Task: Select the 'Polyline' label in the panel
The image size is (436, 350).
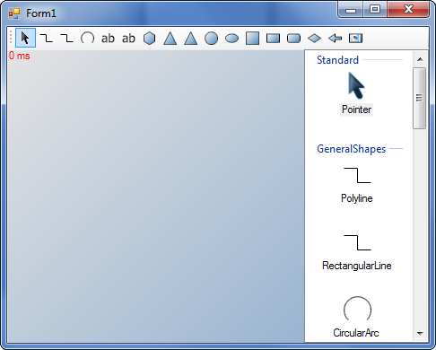Action: (x=357, y=198)
